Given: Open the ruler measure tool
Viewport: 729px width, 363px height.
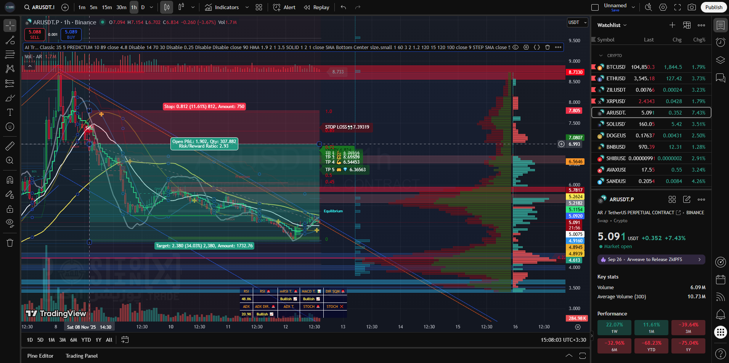Looking at the screenshot, I should (10, 146).
